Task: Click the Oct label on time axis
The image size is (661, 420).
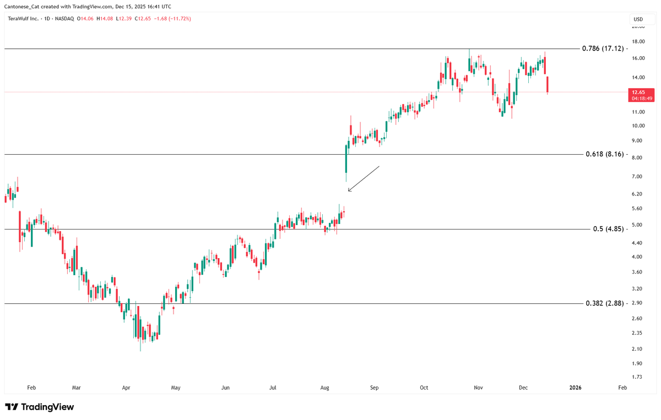Action: [424, 388]
